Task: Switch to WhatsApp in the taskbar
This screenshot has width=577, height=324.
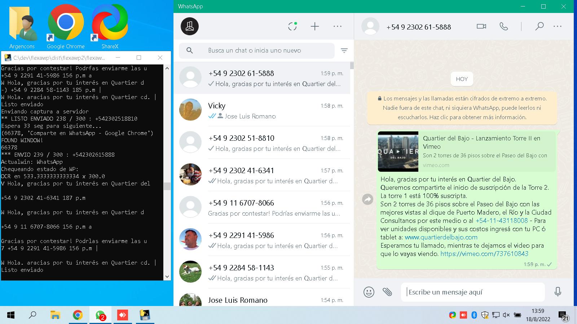Action: pyautogui.click(x=100, y=315)
